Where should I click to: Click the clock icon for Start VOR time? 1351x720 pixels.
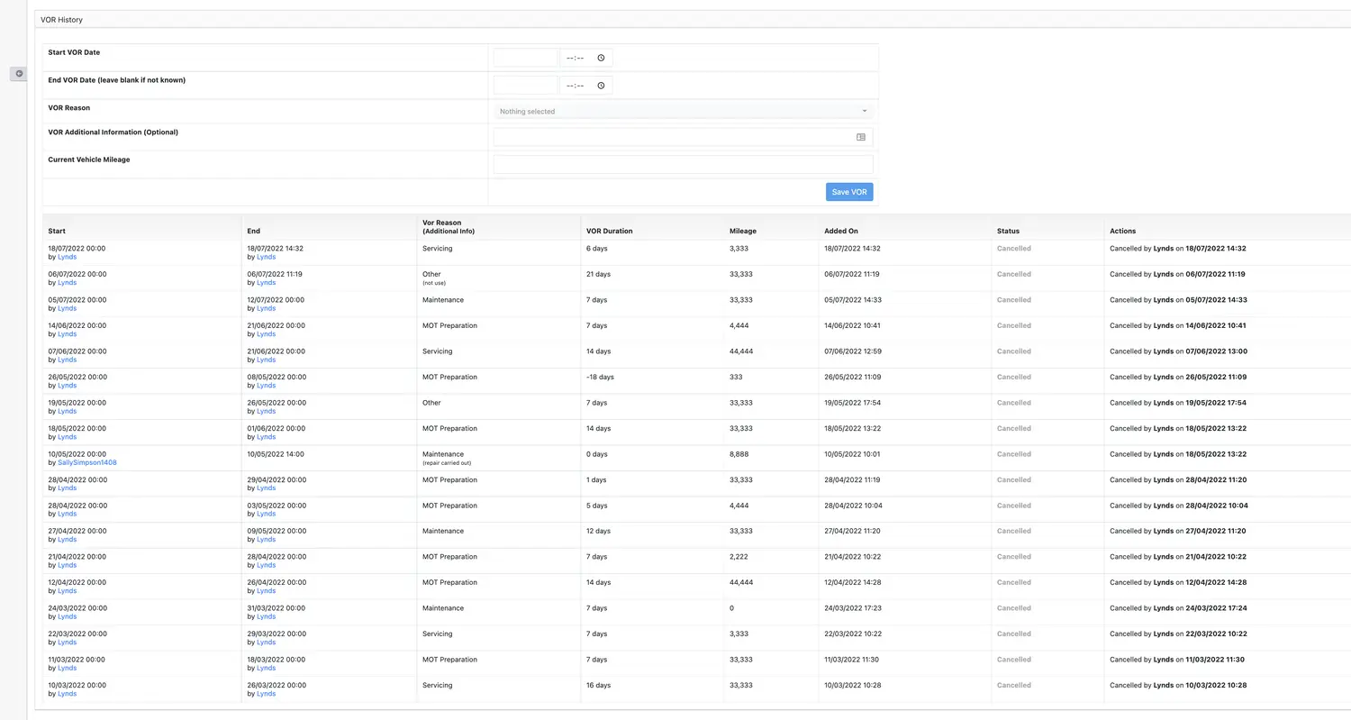pyautogui.click(x=601, y=58)
